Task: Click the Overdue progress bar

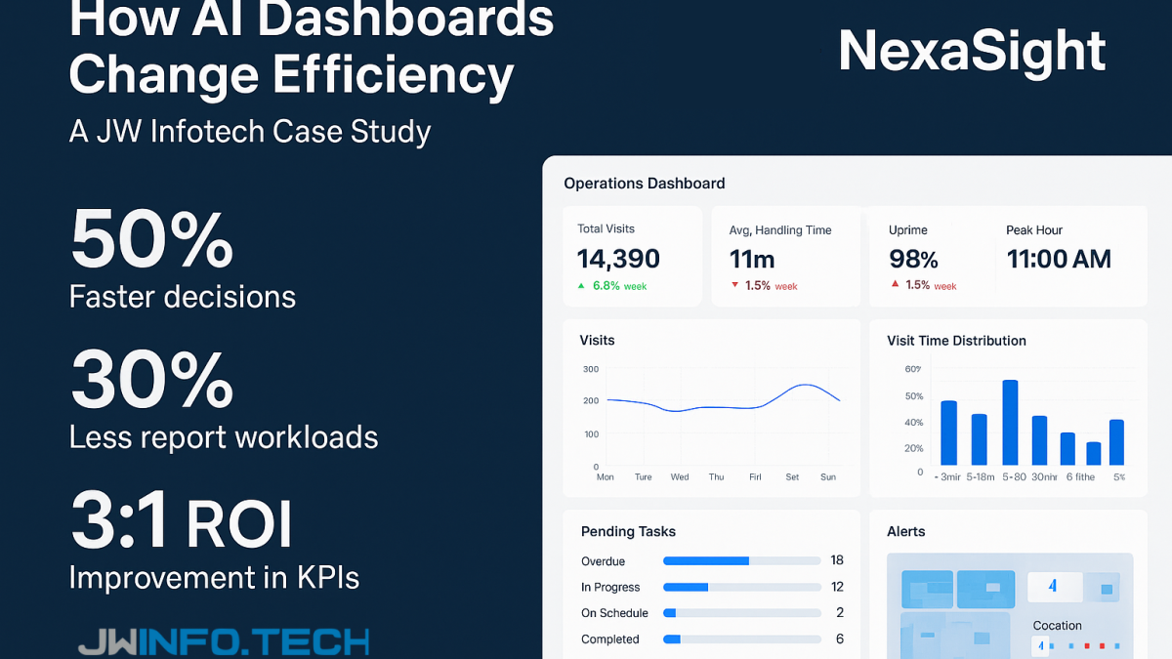Action: (741, 561)
